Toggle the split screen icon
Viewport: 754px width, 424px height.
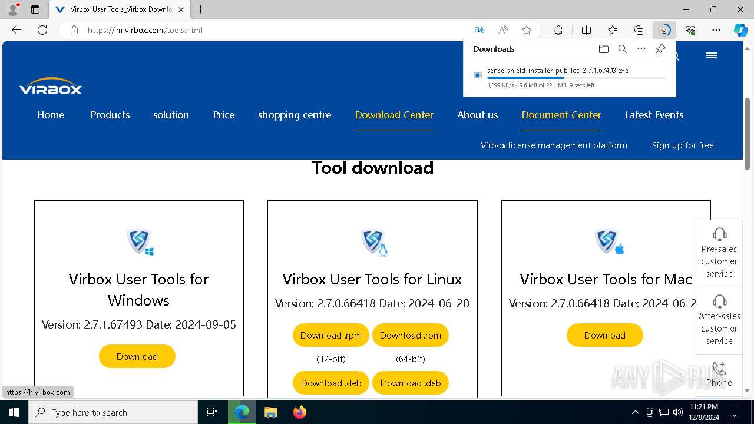point(586,30)
